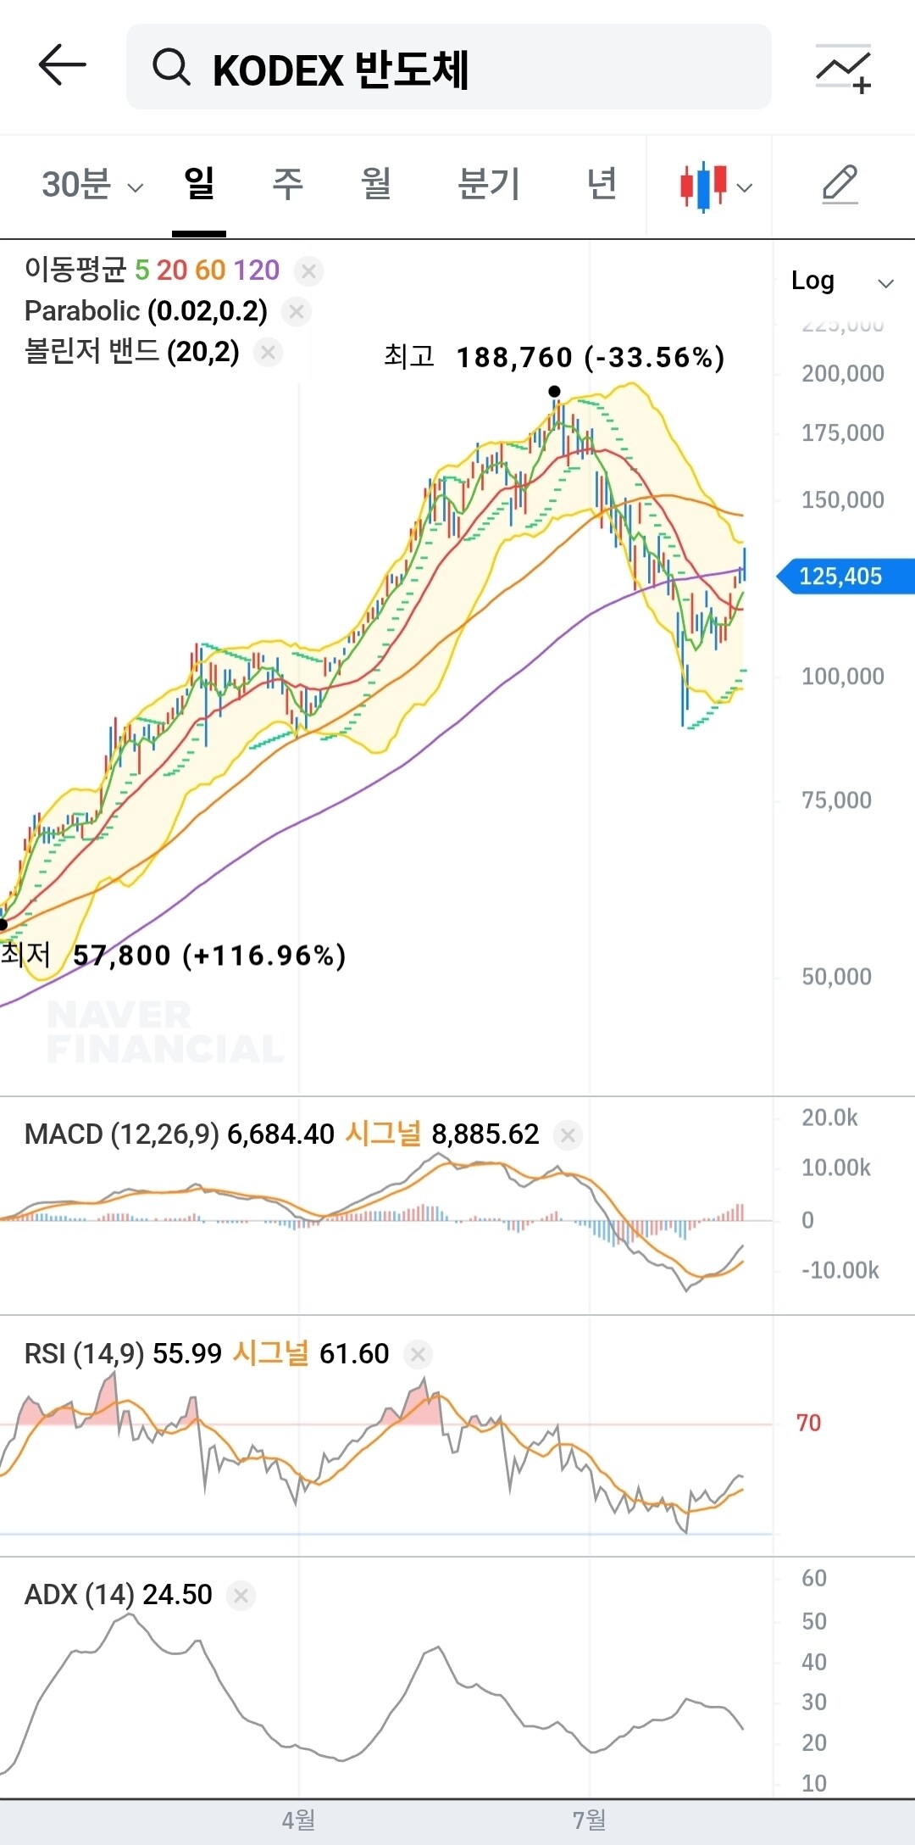The height and width of the screenshot is (1845, 915).
Task: Tap the search magnifier icon
Action: [171, 67]
